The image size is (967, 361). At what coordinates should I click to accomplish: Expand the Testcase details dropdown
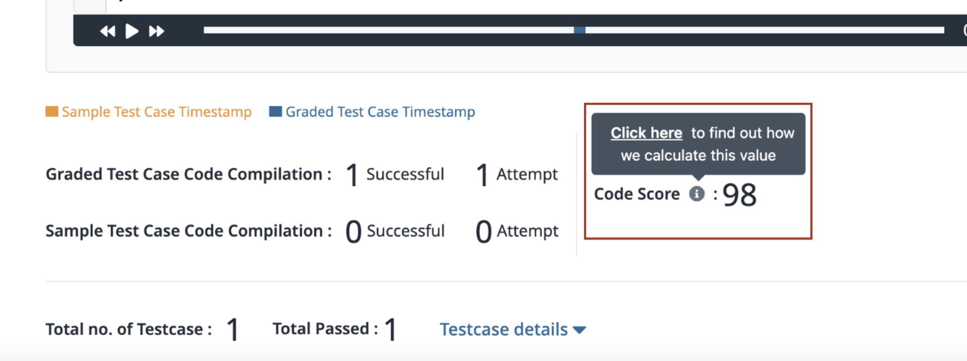tap(513, 329)
